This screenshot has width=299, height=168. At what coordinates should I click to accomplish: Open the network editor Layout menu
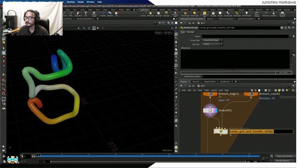[214, 90]
